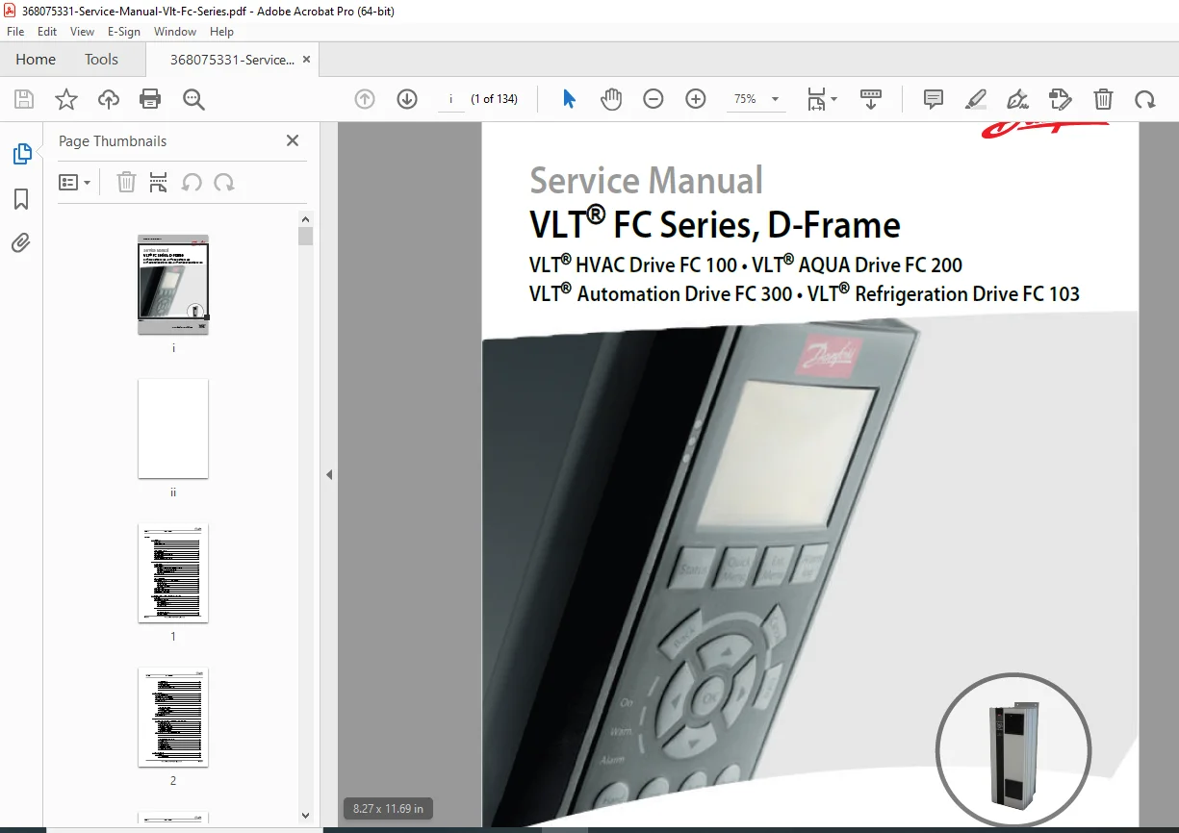Zoom out with the minus icon
1179x833 pixels.
654,99
